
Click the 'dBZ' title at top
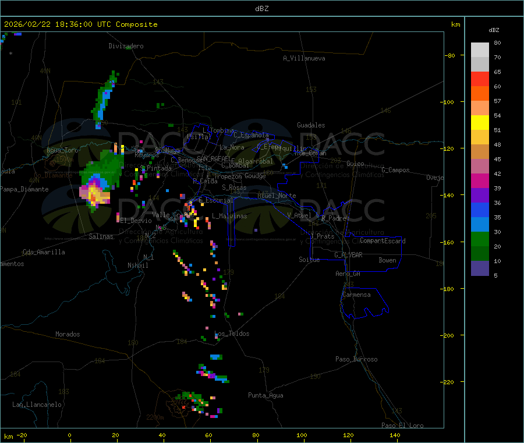pos(261,9)
